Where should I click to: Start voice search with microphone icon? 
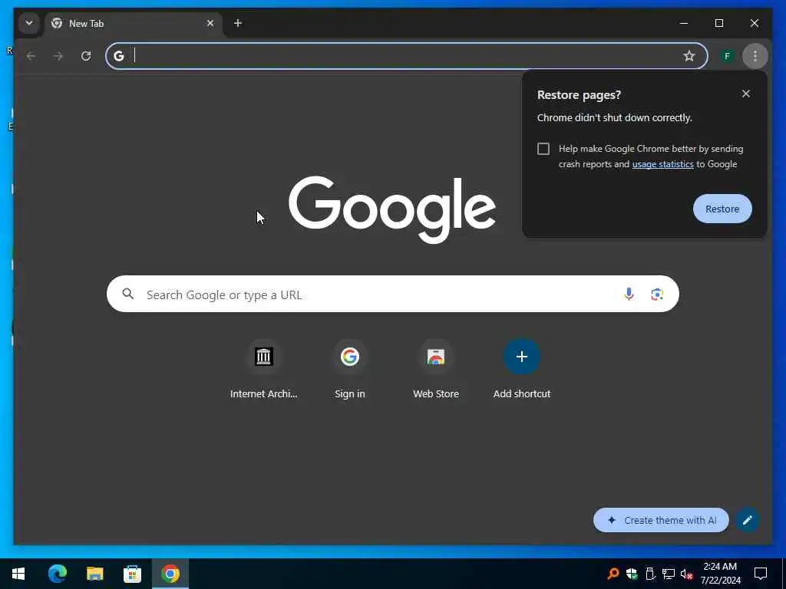[629, 294]
